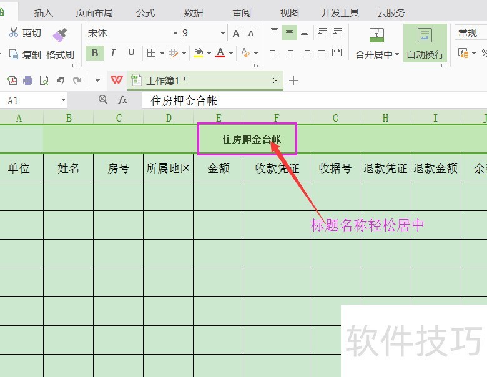Click the formula bar showing 住房押金台帐
Viewport: 487px width, 377px height.
coord(312,100)
